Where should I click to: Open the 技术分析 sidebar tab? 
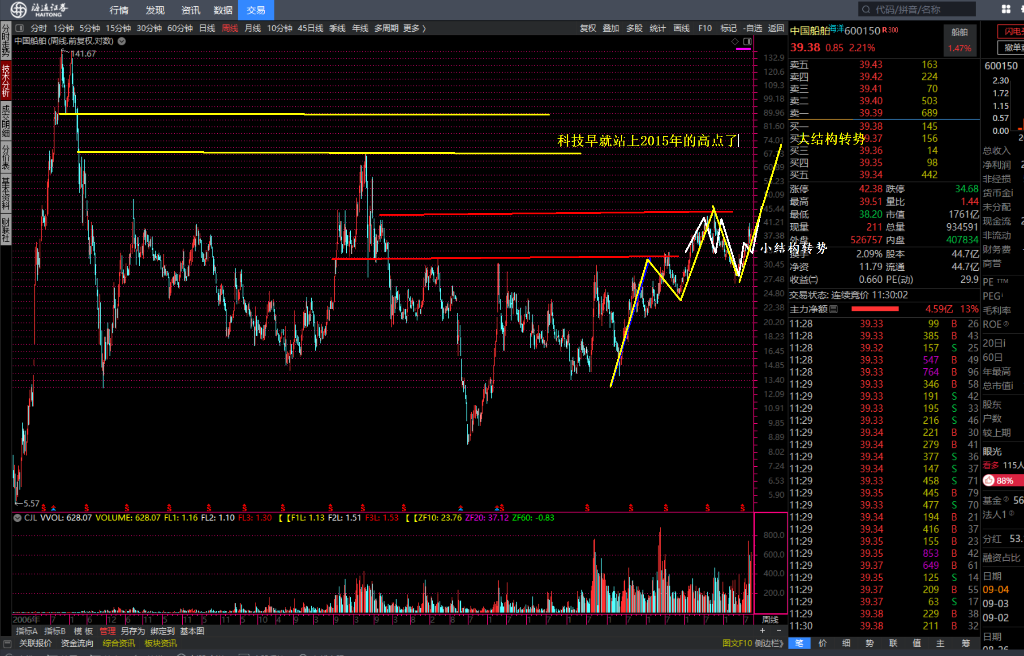pos(6,81)
